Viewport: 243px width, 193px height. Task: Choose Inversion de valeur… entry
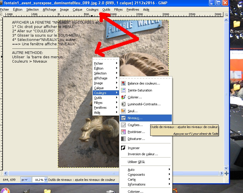[x=146, y=154]
